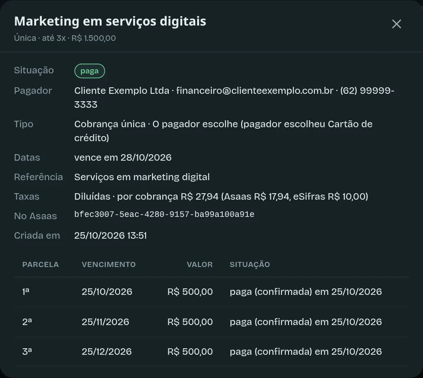The height and width of the screenshot is (378, 423).
Task: Click the due date 25/10/2026 of 1ª installment
Action: [107, 292]
